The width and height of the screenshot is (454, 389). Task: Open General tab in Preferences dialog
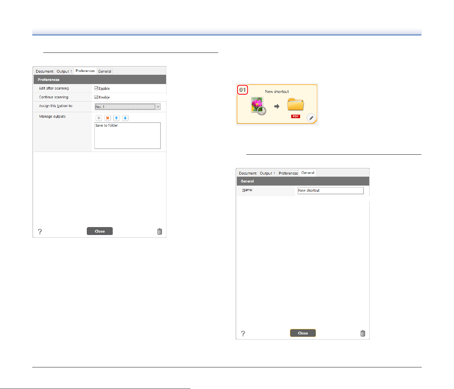point(105,71)
